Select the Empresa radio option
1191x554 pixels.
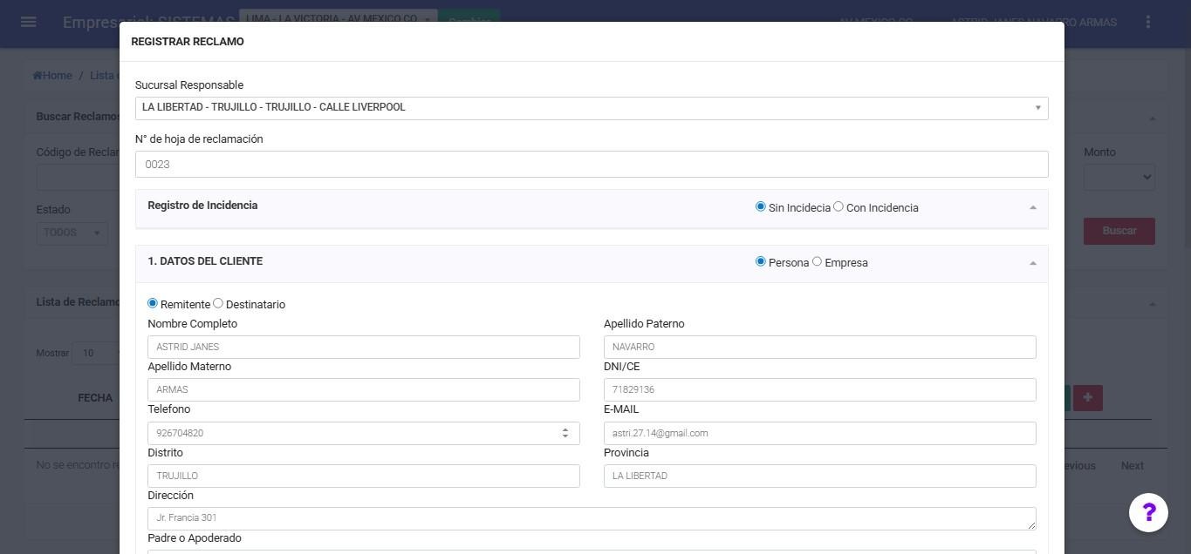pyautogui.click(x=818, y=262)
